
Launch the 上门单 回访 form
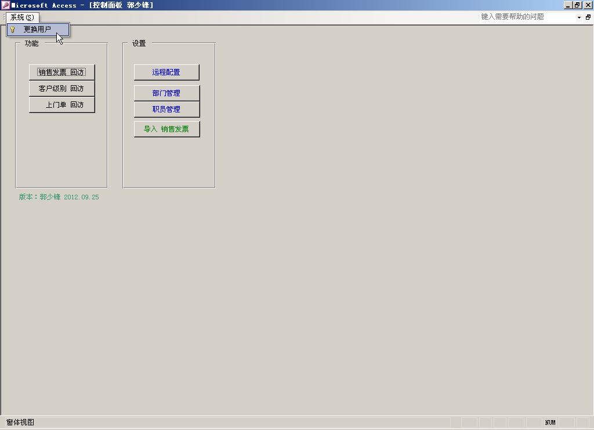click(61, 105)
